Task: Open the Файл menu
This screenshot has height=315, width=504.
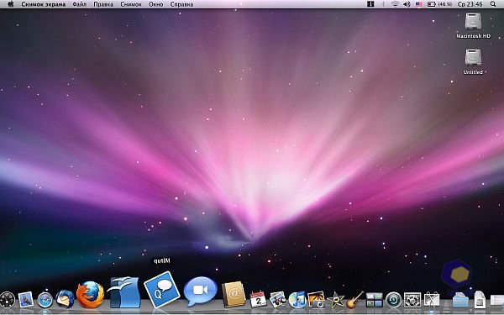Action: click(80, 4)
